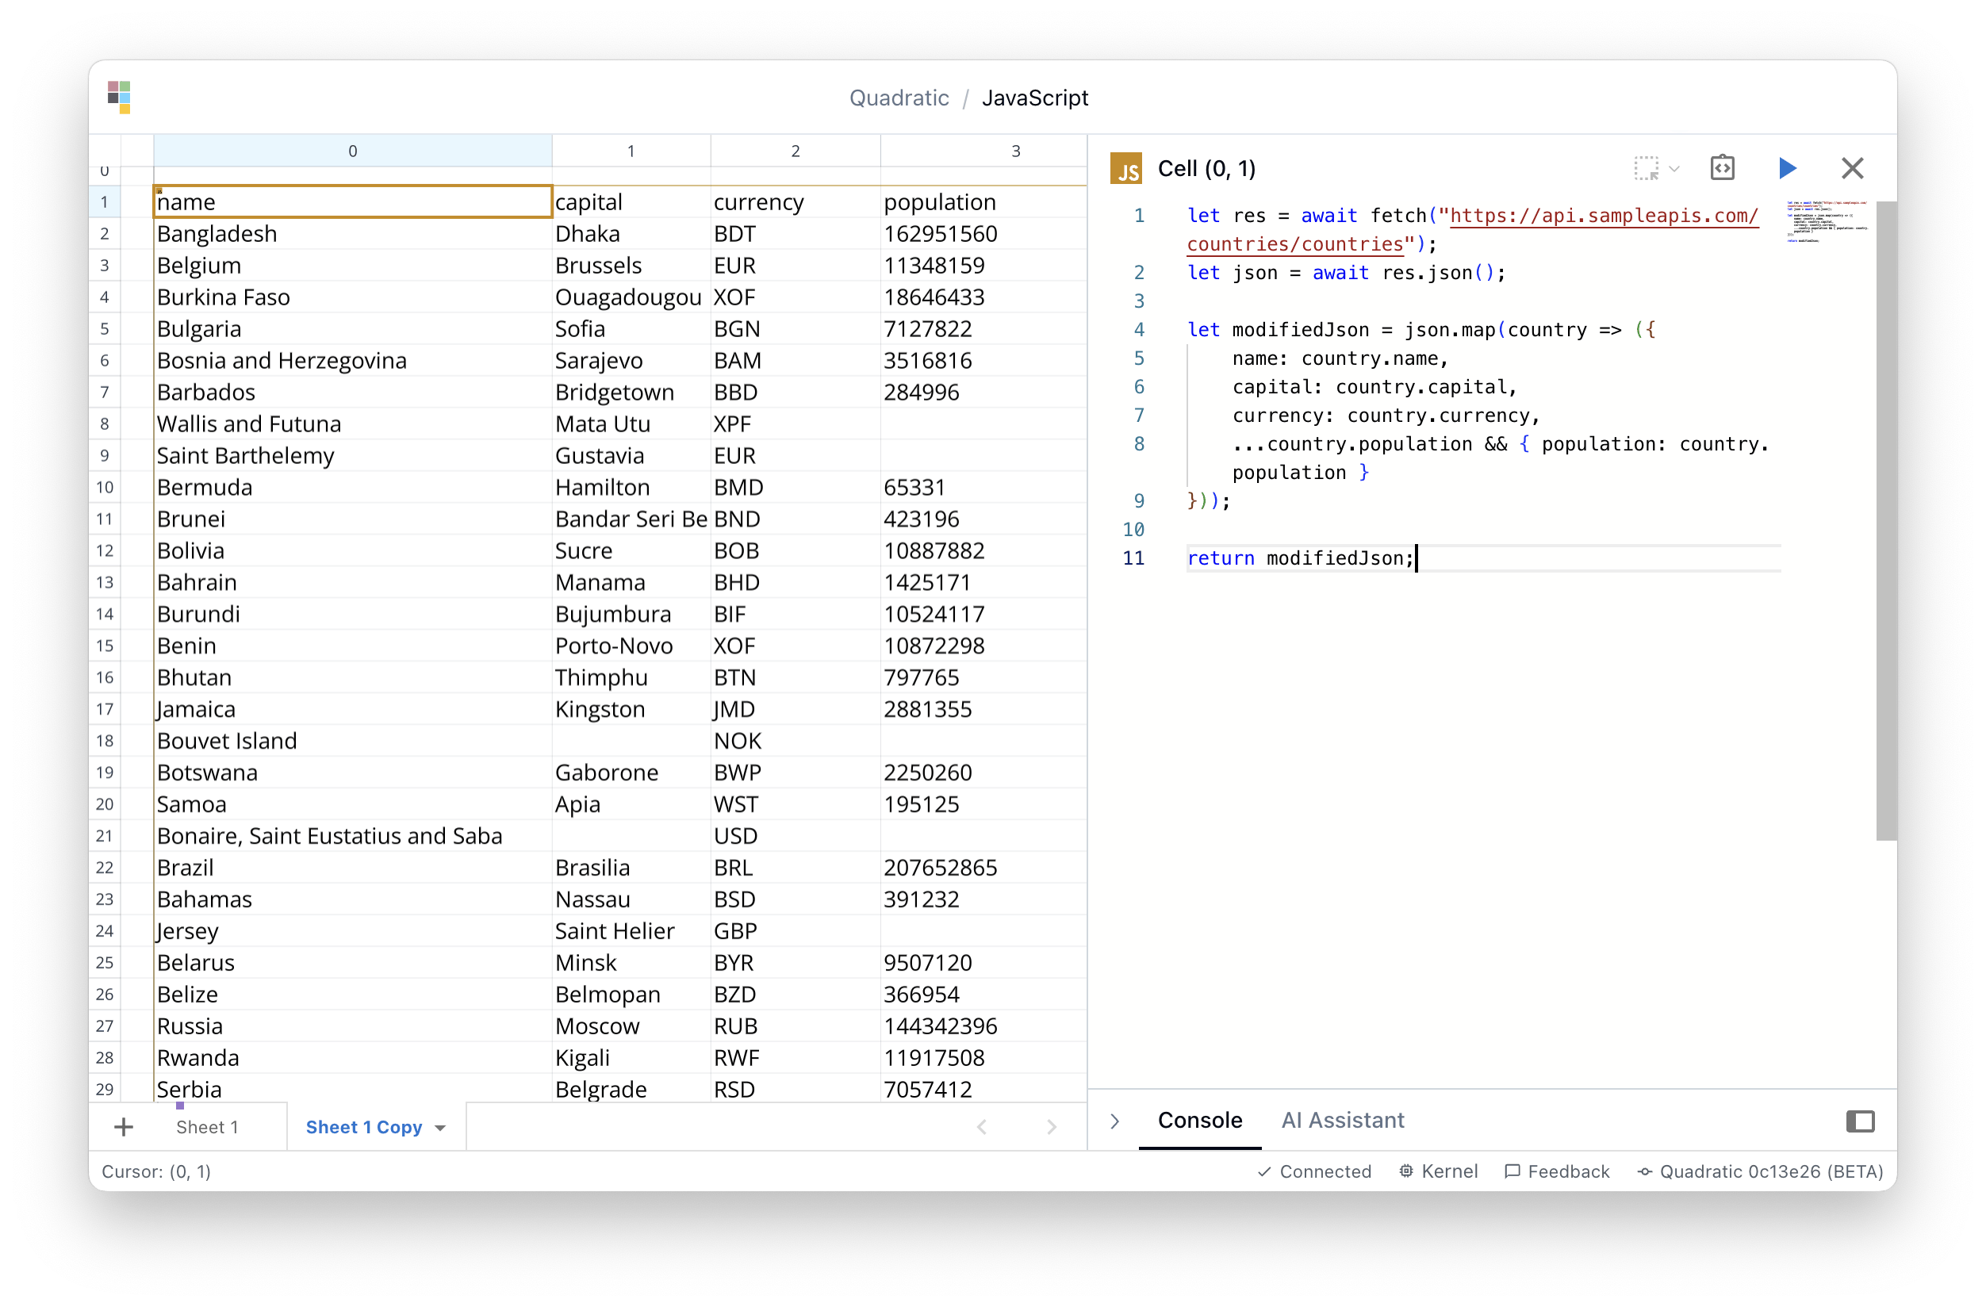The height and width of the screenshot is (1307, 1986).
Task: Open the Sheet 1 Copy dropdown arrow
Action: coord(439,1129)
